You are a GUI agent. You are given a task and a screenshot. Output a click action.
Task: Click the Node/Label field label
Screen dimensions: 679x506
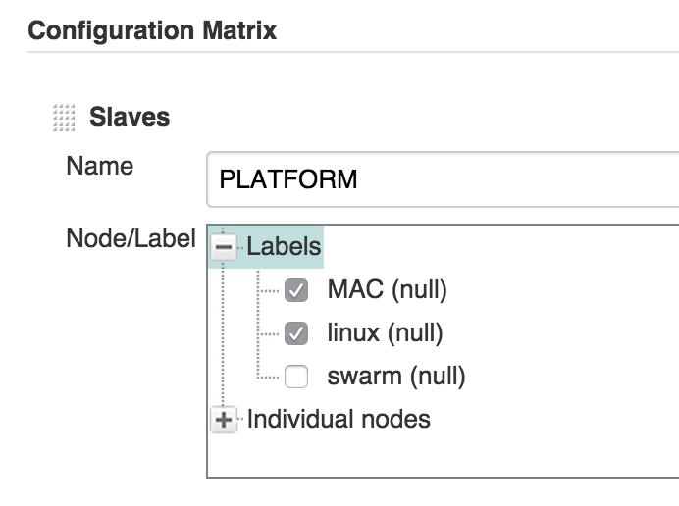click(131, 238)
